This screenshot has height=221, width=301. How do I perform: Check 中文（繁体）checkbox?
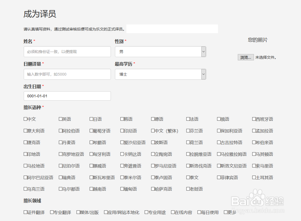coord(153,131)
